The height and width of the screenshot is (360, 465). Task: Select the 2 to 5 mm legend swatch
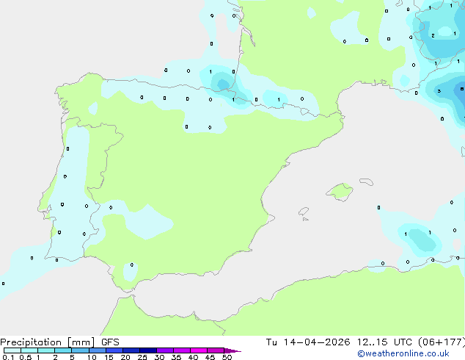[x=63, y=350]
